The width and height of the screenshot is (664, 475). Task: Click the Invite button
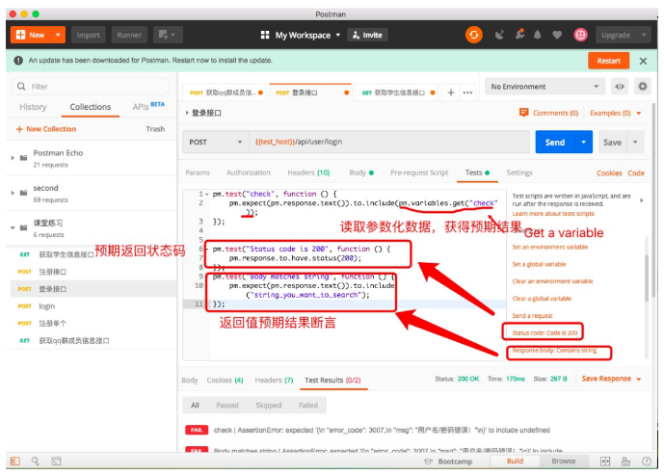tap(367, 35)
